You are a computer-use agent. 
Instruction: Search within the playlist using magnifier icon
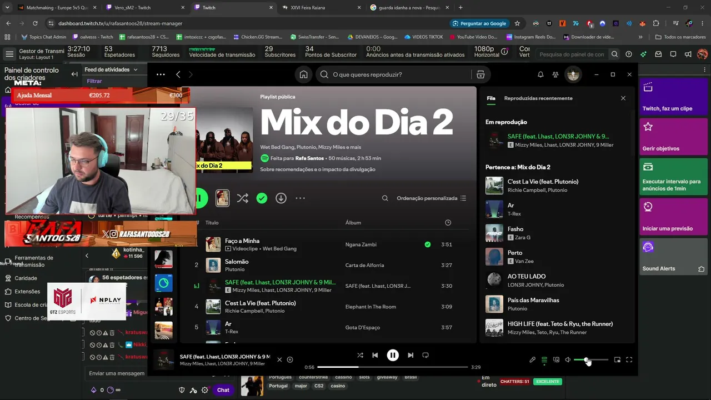tap(385, 198)
